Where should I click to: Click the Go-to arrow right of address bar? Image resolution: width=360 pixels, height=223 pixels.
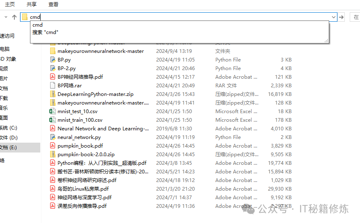(341, 17)
